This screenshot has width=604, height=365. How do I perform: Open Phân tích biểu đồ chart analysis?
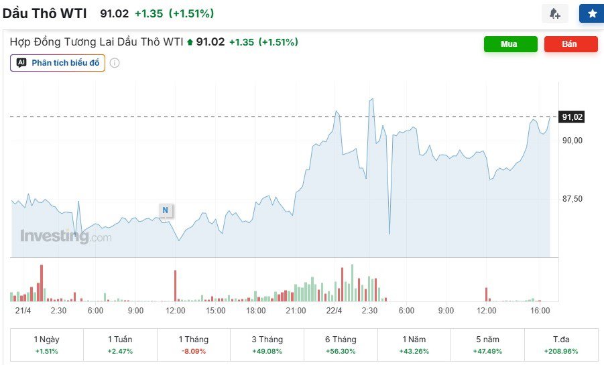point(65,63)
